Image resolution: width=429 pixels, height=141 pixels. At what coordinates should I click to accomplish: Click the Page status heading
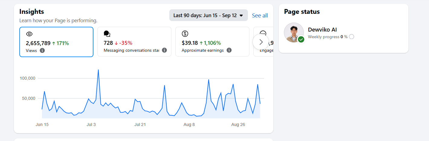point(302,12)
